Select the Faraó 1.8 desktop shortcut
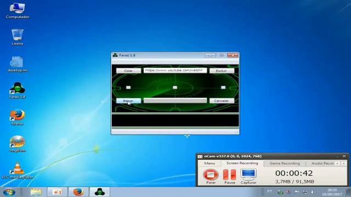Screen dimensions: 351x197 tap(17, 90)
